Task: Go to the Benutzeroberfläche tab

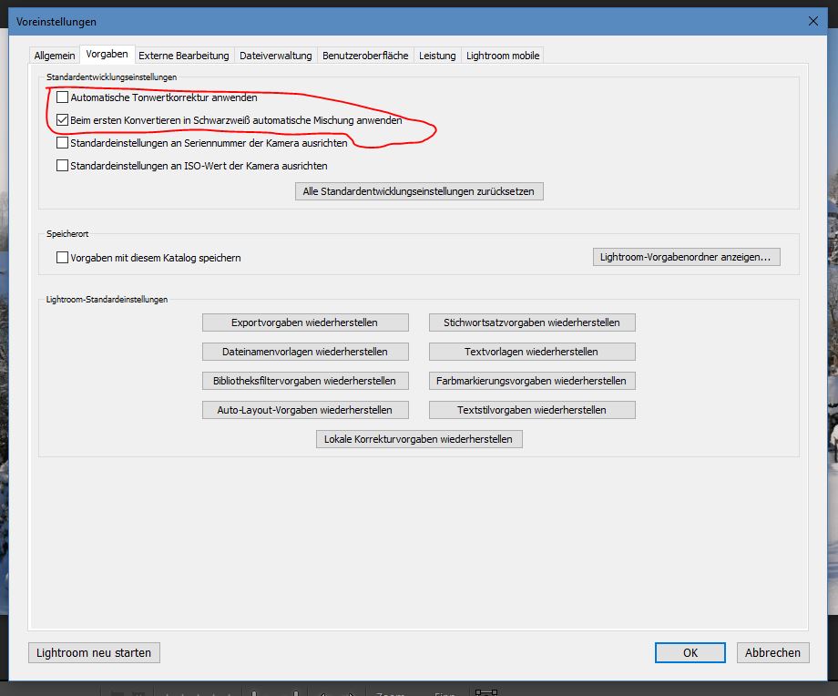Action: 365,56
